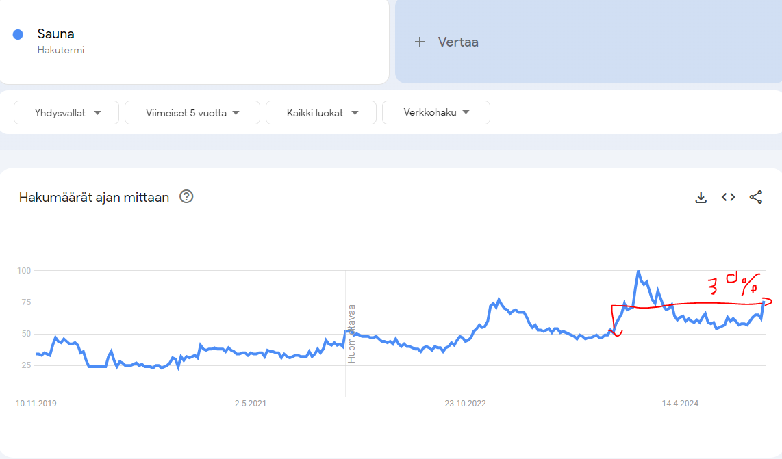Click the 10.11.2019 date label
This screenshot has height=459, width=782.
(x=36, y=404)
